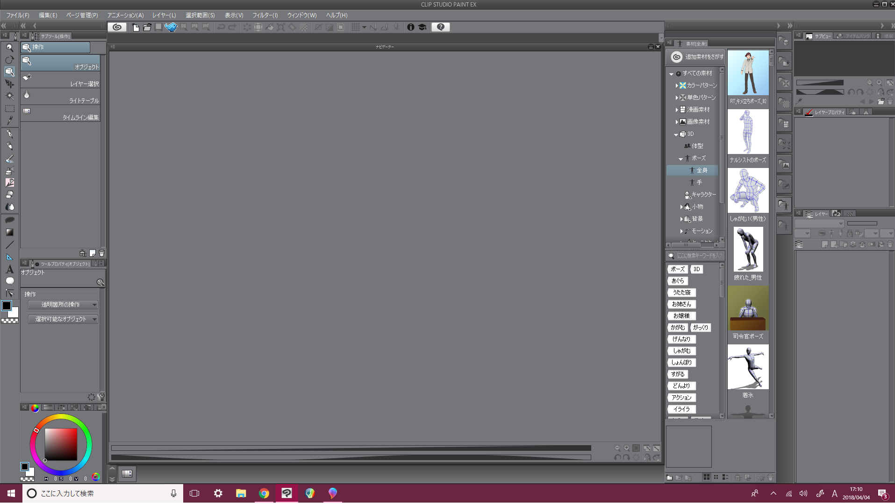Toggle the しゃがむ tag filter
The image size is (895, 504).
point(681,351)
